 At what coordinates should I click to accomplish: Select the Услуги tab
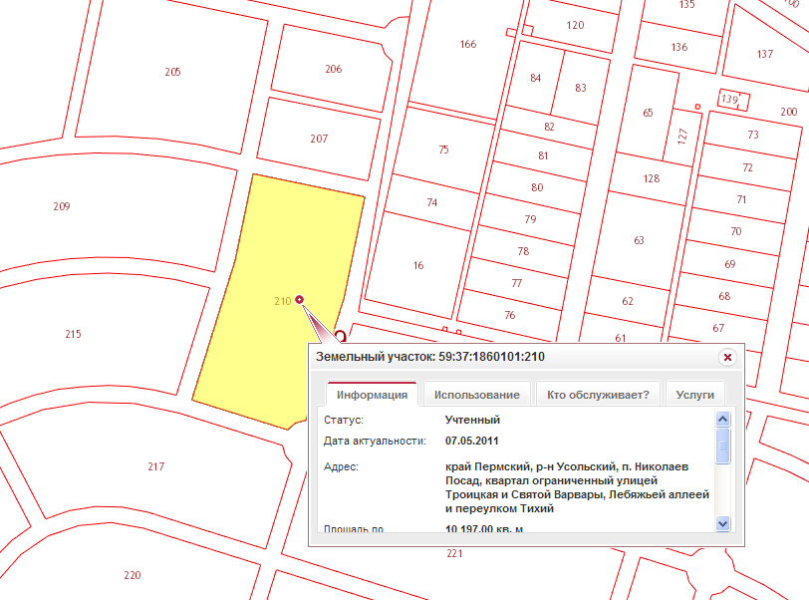(x=694, y=395)
